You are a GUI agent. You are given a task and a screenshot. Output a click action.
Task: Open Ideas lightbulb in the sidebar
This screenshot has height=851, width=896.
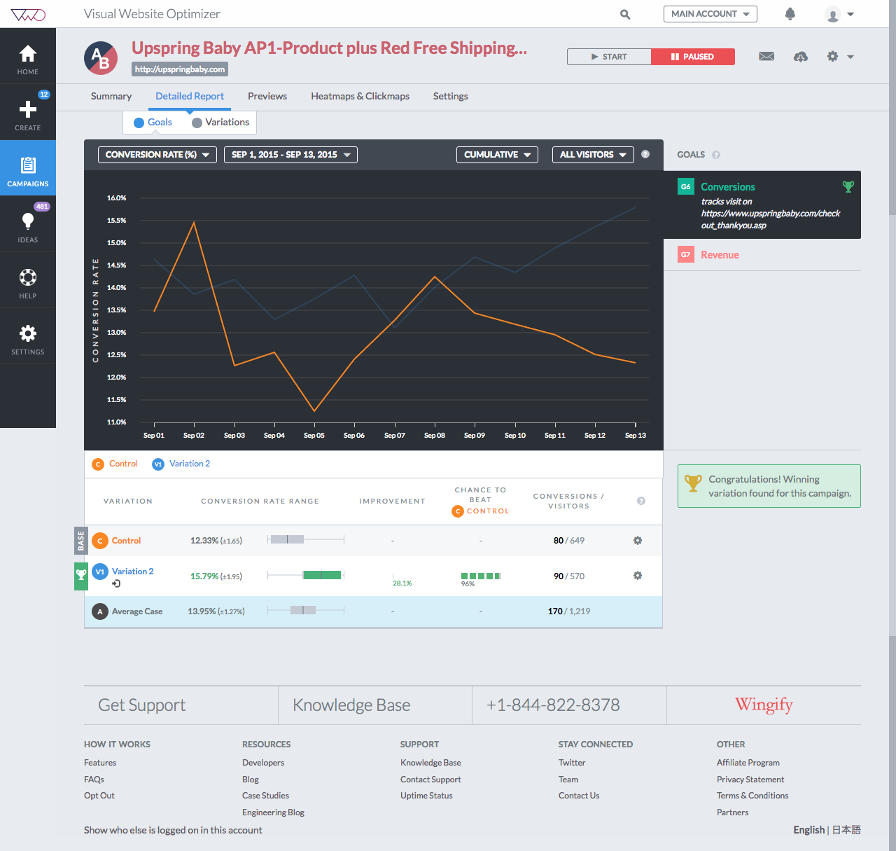28,224
